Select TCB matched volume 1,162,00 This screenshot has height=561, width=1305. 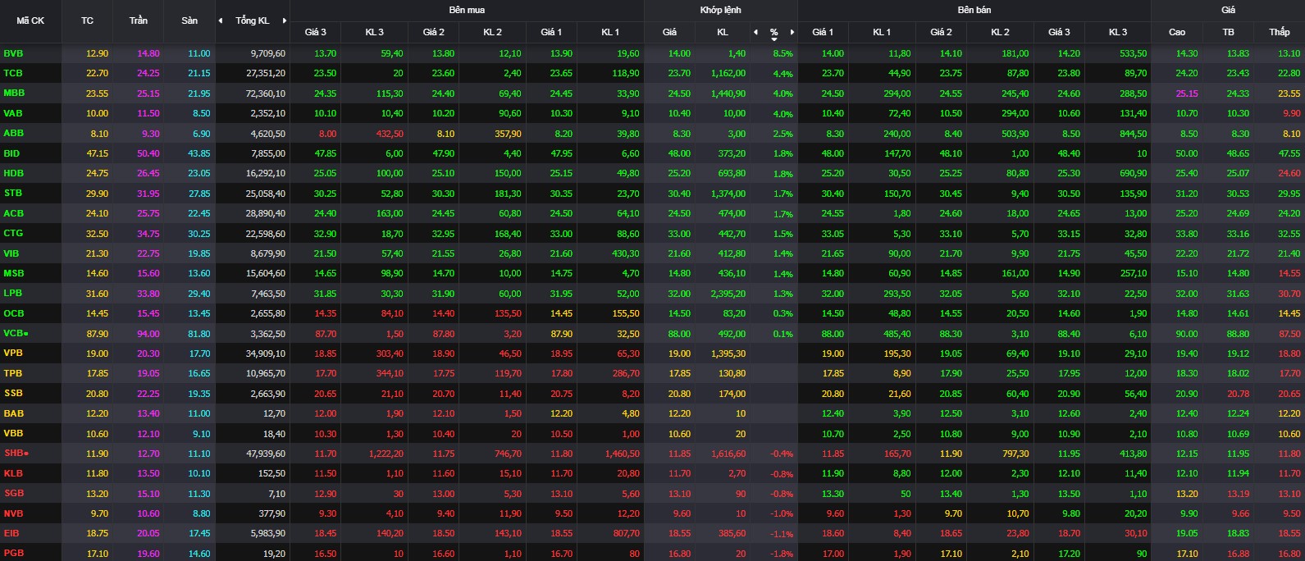pyautogui.click(x=728, y=73)
